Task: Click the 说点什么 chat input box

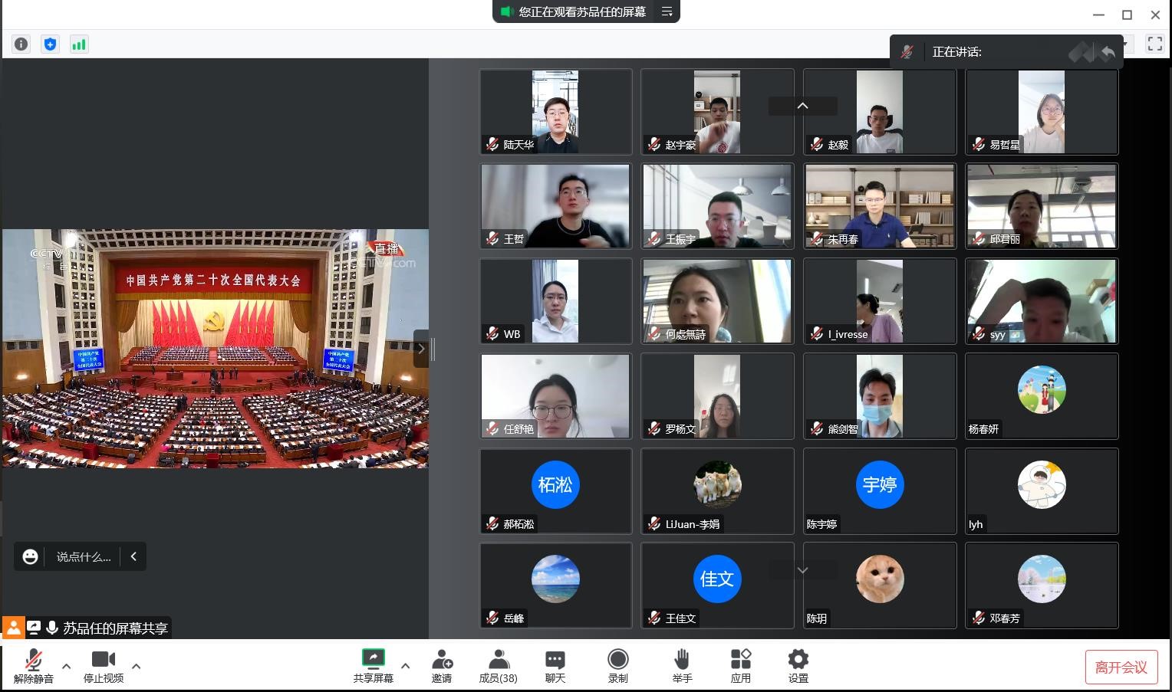Action: [x=84, y=557]
